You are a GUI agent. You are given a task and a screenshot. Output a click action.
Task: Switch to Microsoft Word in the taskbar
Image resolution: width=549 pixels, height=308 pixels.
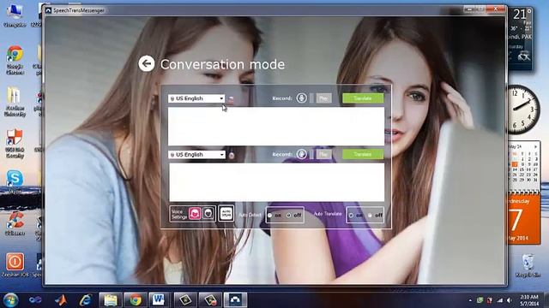(159, 300)
